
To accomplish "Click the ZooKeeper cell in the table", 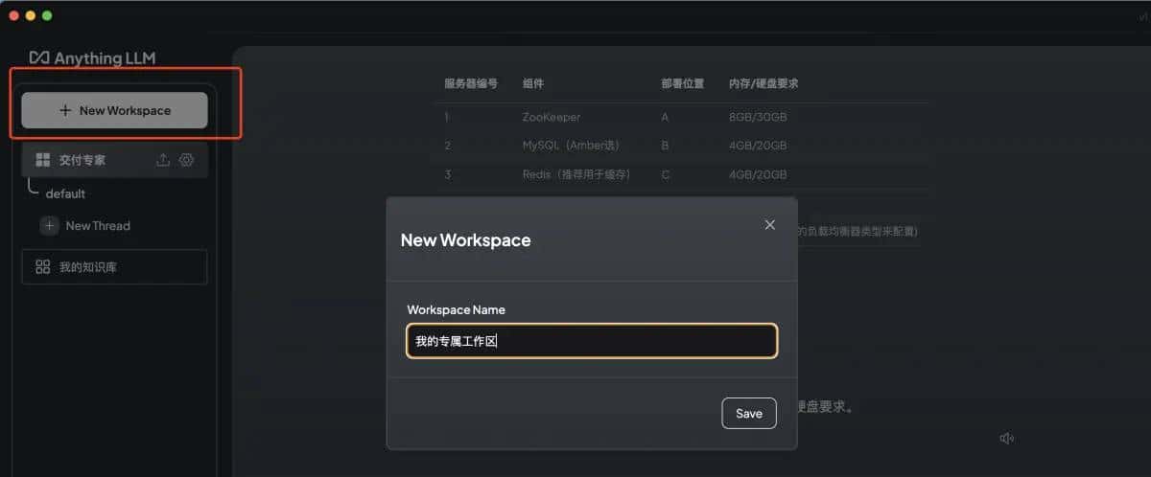I will click(x=552, y=117).
